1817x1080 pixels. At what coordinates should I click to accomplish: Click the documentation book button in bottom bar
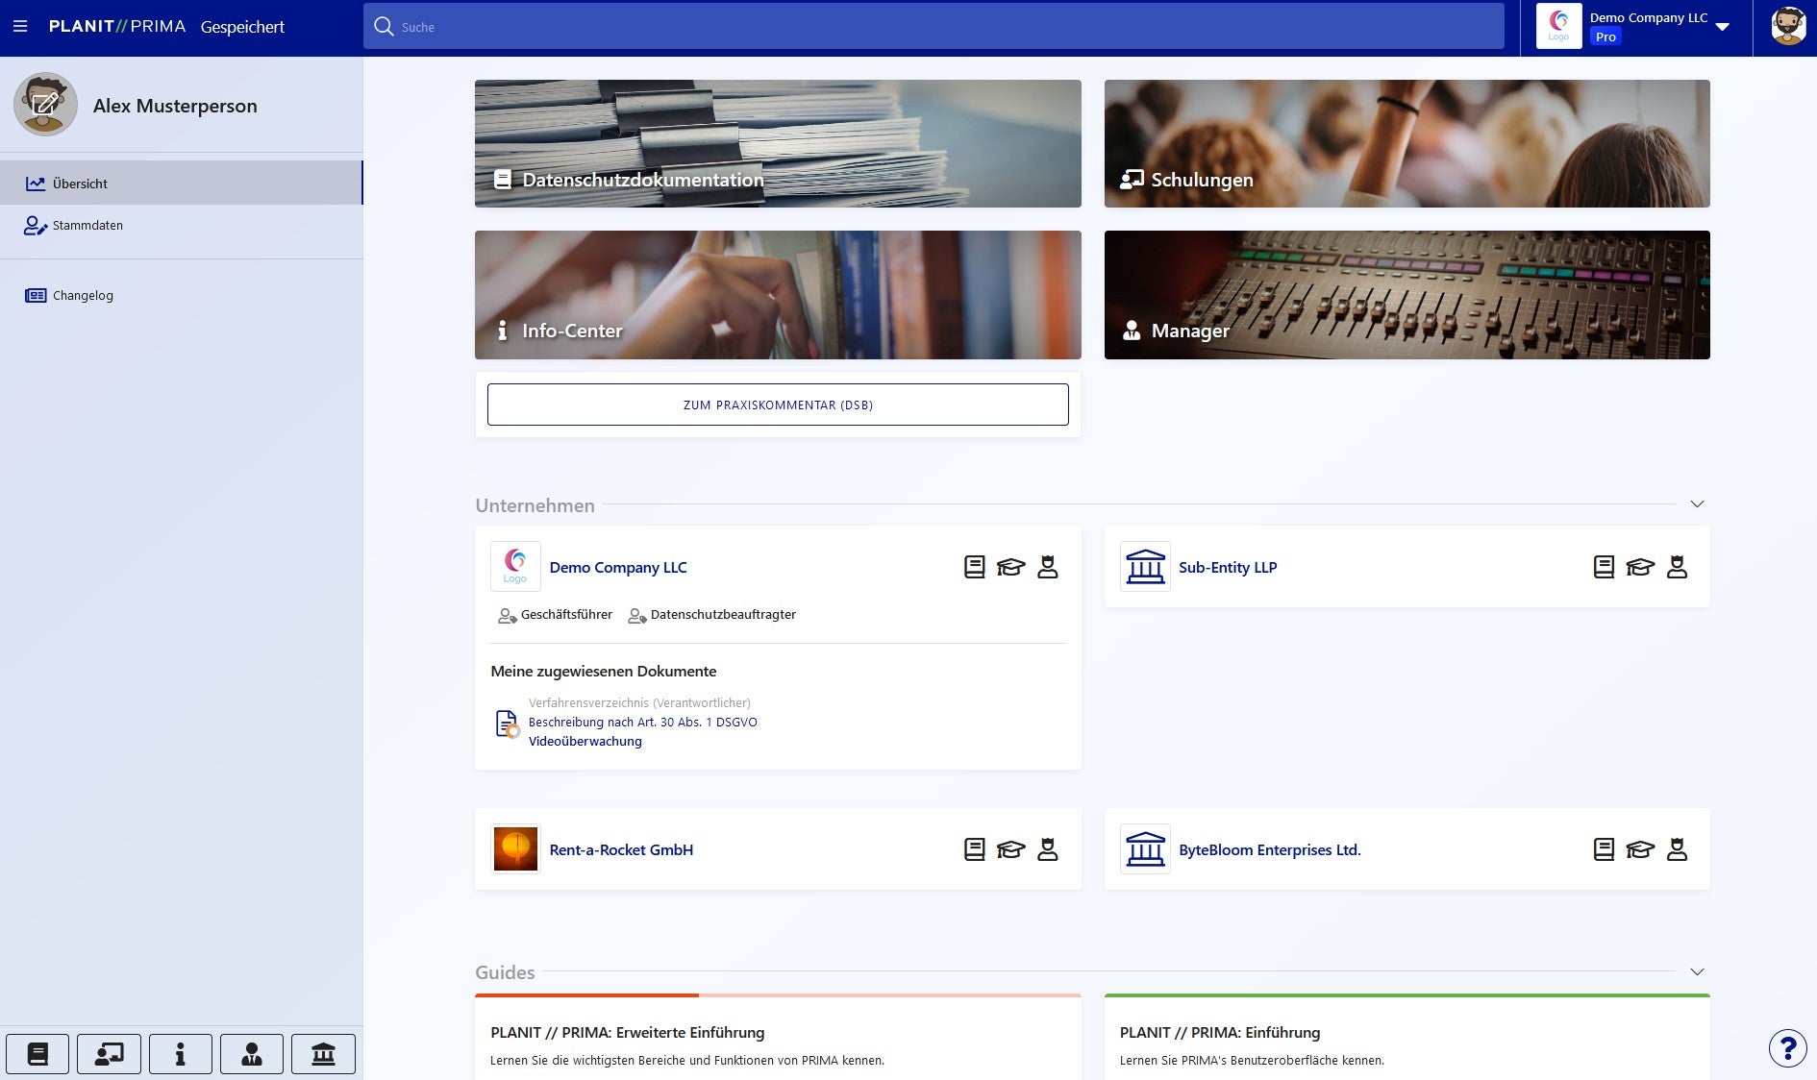coord(37,1054)
